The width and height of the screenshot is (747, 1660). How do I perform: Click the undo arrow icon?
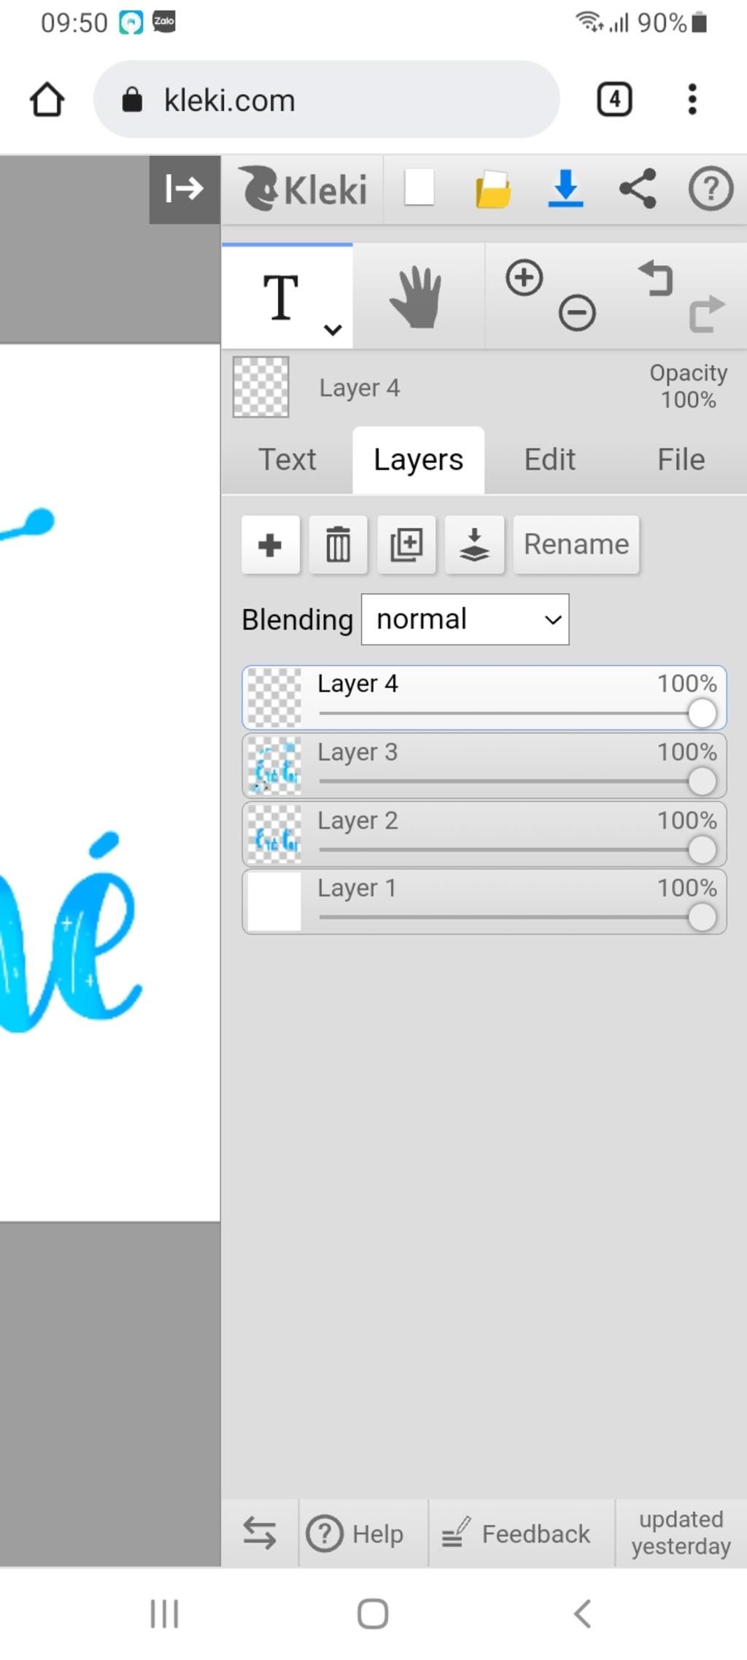tap(657, 279)
